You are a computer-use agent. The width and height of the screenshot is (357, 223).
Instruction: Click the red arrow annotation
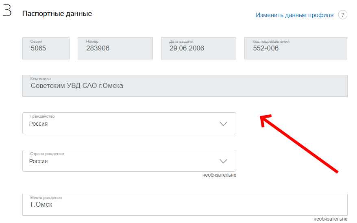[299, 144]
